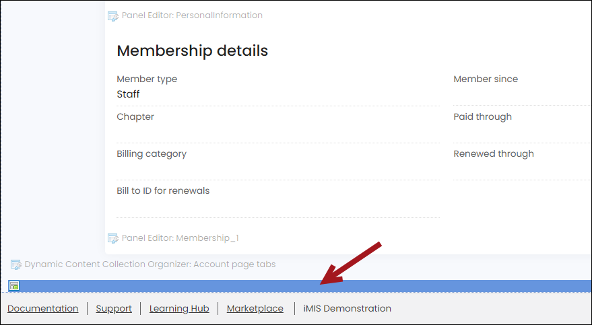Click 'Dynamic Content Collection Organizer: Account page tabs' label
Viewport: 592px width, 325px height.
coord(150,264)
